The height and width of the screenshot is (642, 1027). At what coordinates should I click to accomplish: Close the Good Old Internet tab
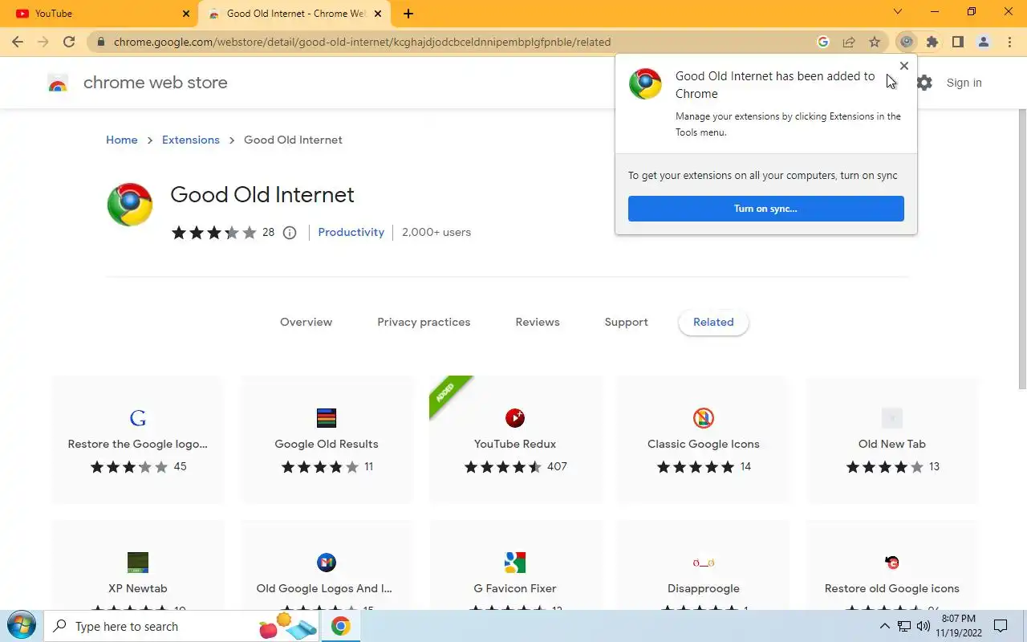pyautogui.click(x=378, y=14)
